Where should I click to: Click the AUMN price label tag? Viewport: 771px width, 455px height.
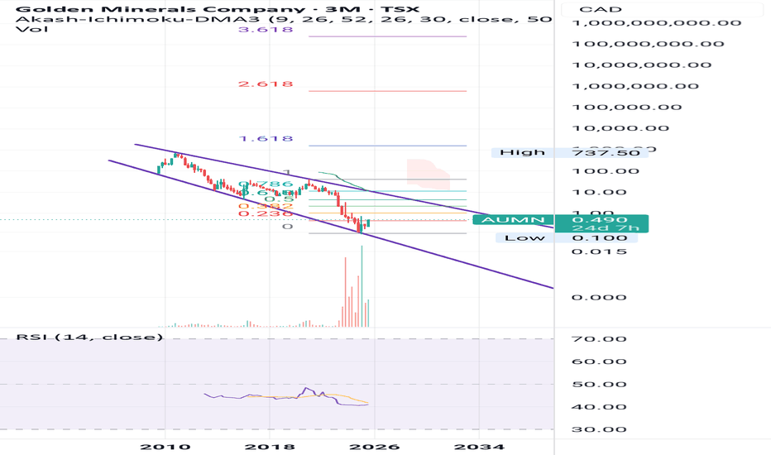513,220
